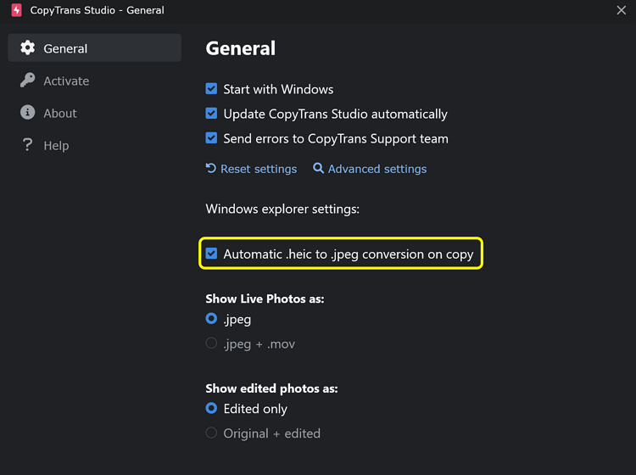Click the Show edited photos as heading

pos(271,388)
